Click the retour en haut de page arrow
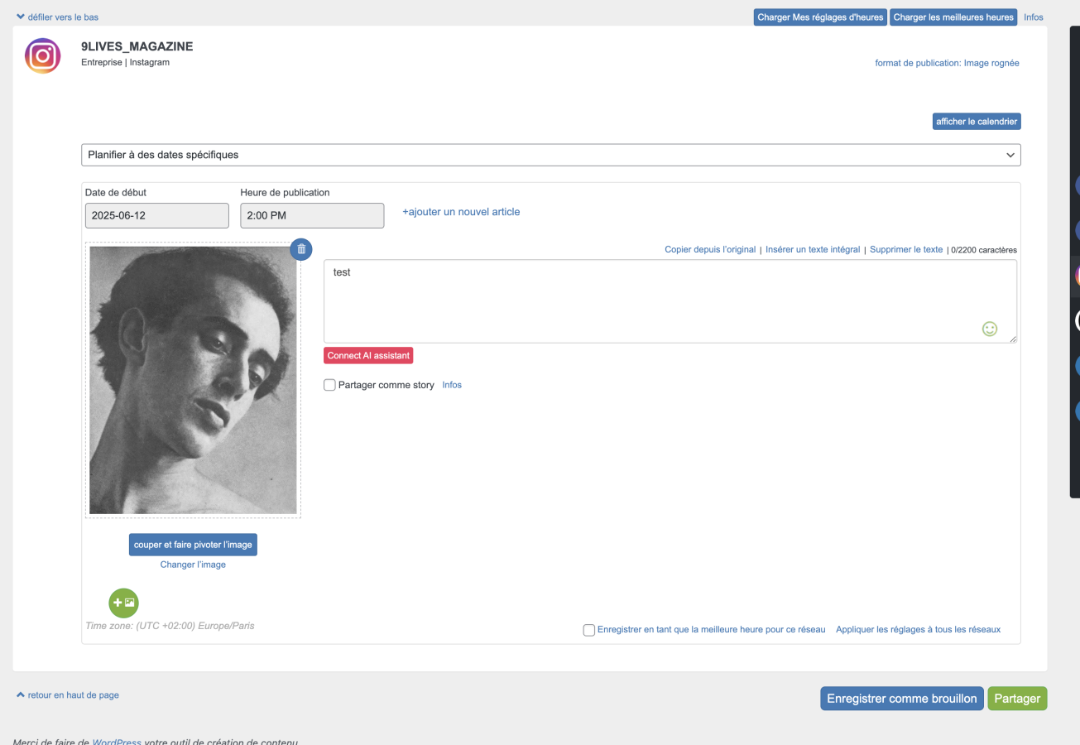 (21, 695)
